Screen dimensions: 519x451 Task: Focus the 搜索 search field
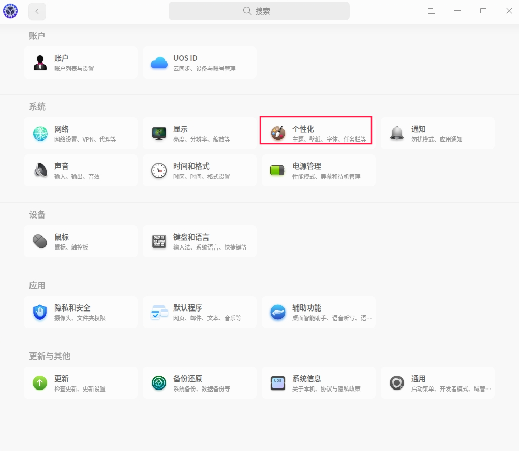(x=259, y=11)
